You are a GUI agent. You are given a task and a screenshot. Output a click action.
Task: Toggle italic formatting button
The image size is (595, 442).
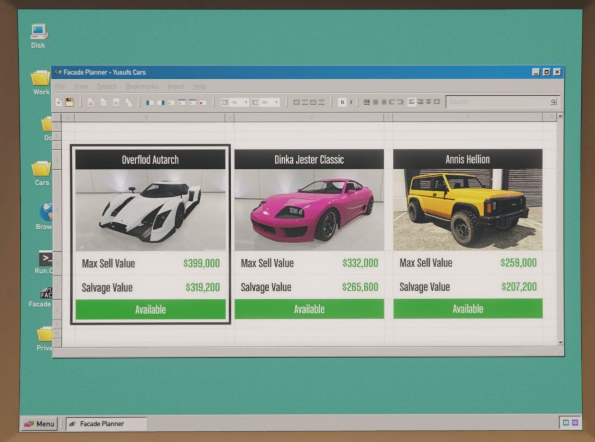click(351, 102)
